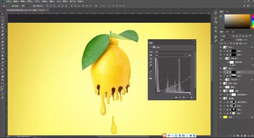Open the search icon at top right

[x=244, y=6]
